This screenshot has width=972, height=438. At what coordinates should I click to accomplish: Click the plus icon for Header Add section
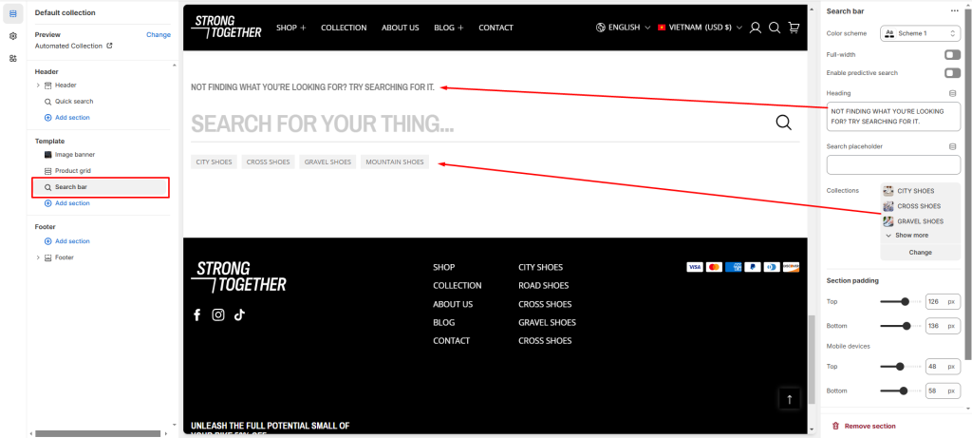pyautogui.click(x=48, y=117)
